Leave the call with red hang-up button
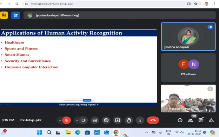 click(153, 120)
